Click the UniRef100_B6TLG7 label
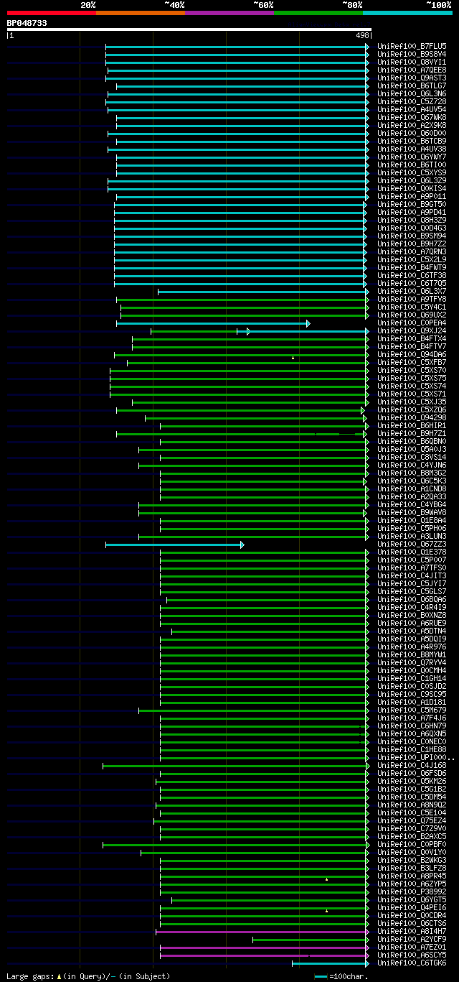The height and width of the screenshot is (982, 459). (x=412, y=86)
